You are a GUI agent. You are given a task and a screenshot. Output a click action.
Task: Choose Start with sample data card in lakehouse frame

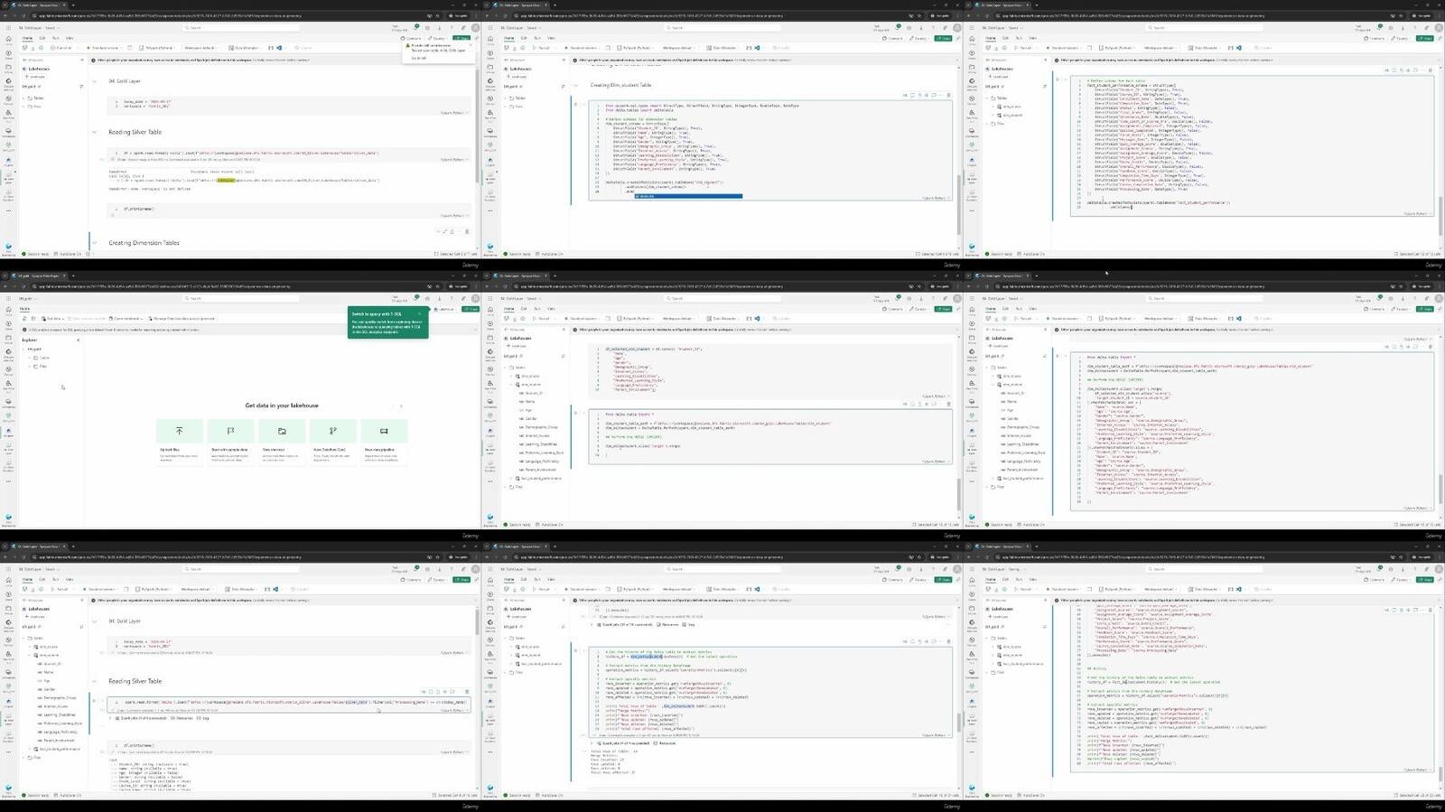(230, 443)
